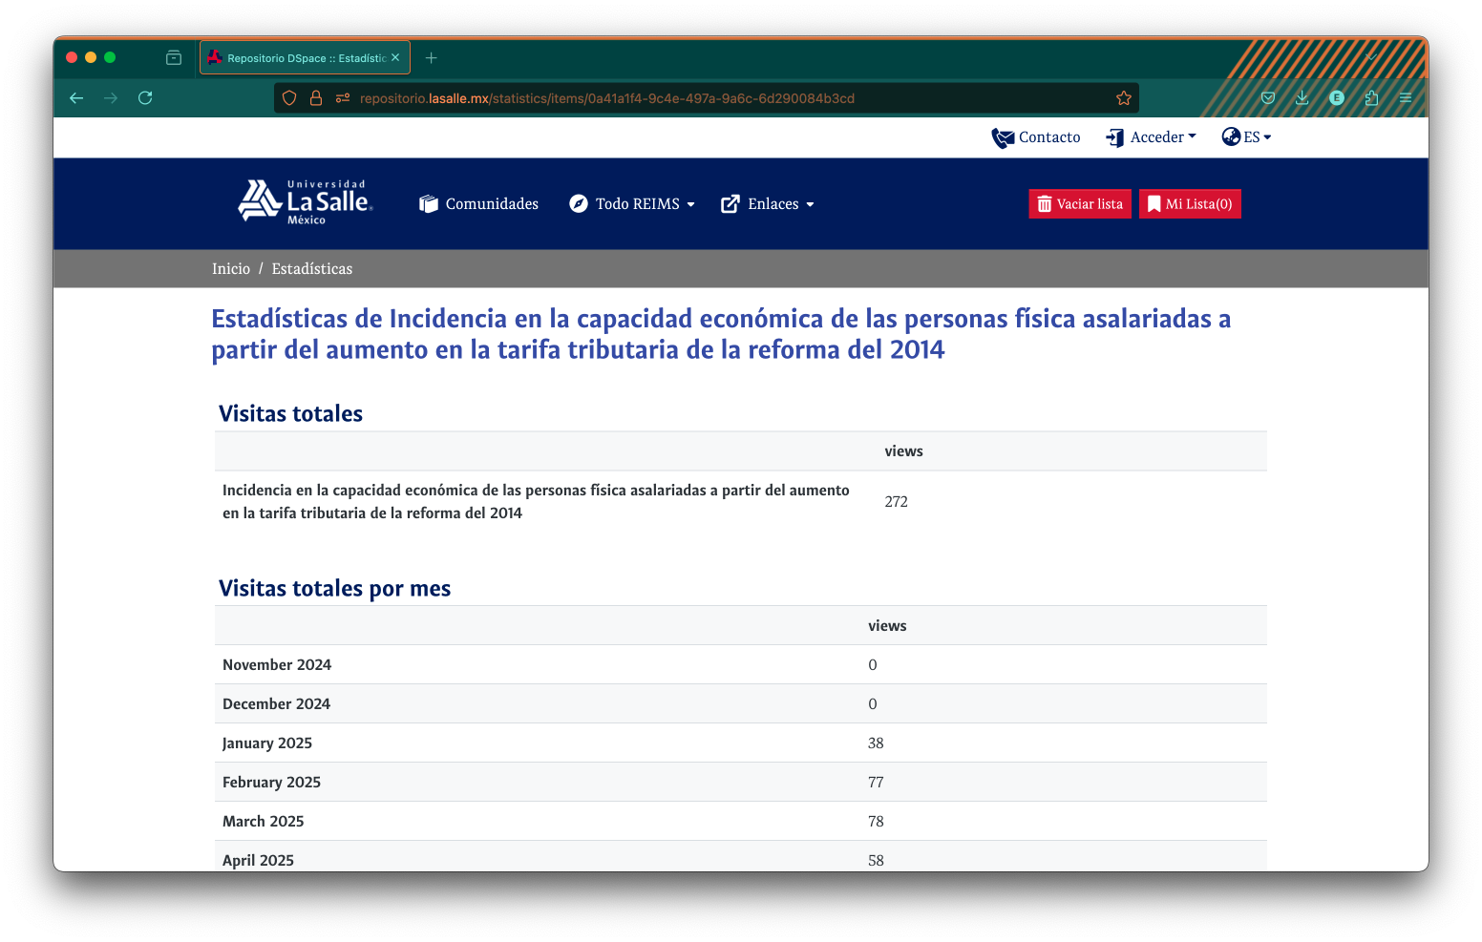This screenshot has height=942, width=1482.
Task: Open the Comunidades navigation item
Action: tap(479, 204)
